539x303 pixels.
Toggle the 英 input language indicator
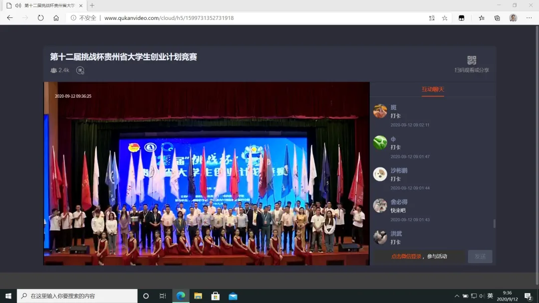coord(490,296)
